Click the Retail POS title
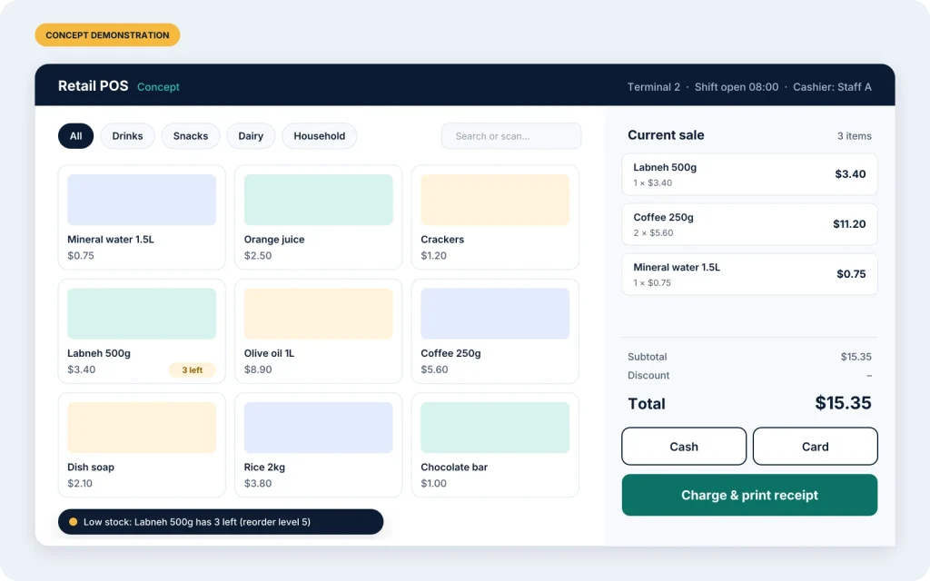930x581 pixels. [94, 86]
